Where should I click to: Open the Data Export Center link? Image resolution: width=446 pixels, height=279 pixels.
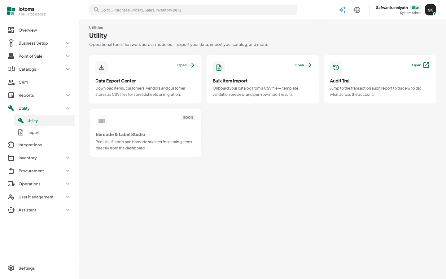186,65
